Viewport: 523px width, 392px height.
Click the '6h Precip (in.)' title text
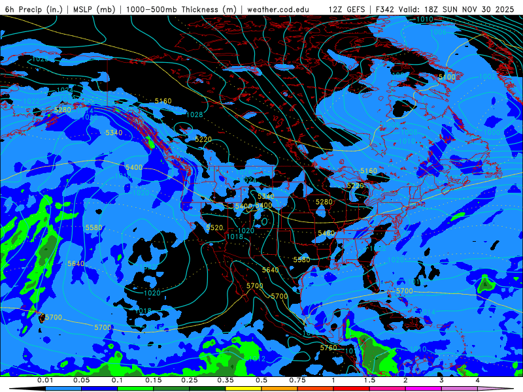coord(34,9)
